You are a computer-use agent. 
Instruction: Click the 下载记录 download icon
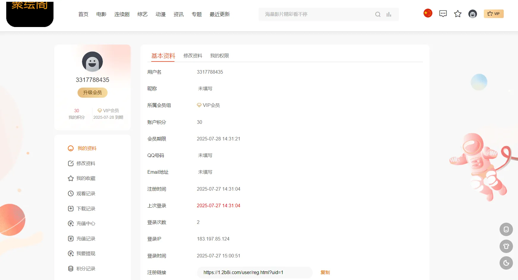(x=70, y=208)
